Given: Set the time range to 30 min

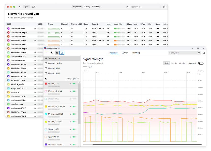Looking at the screenshot, I should (x=174, y=63).
